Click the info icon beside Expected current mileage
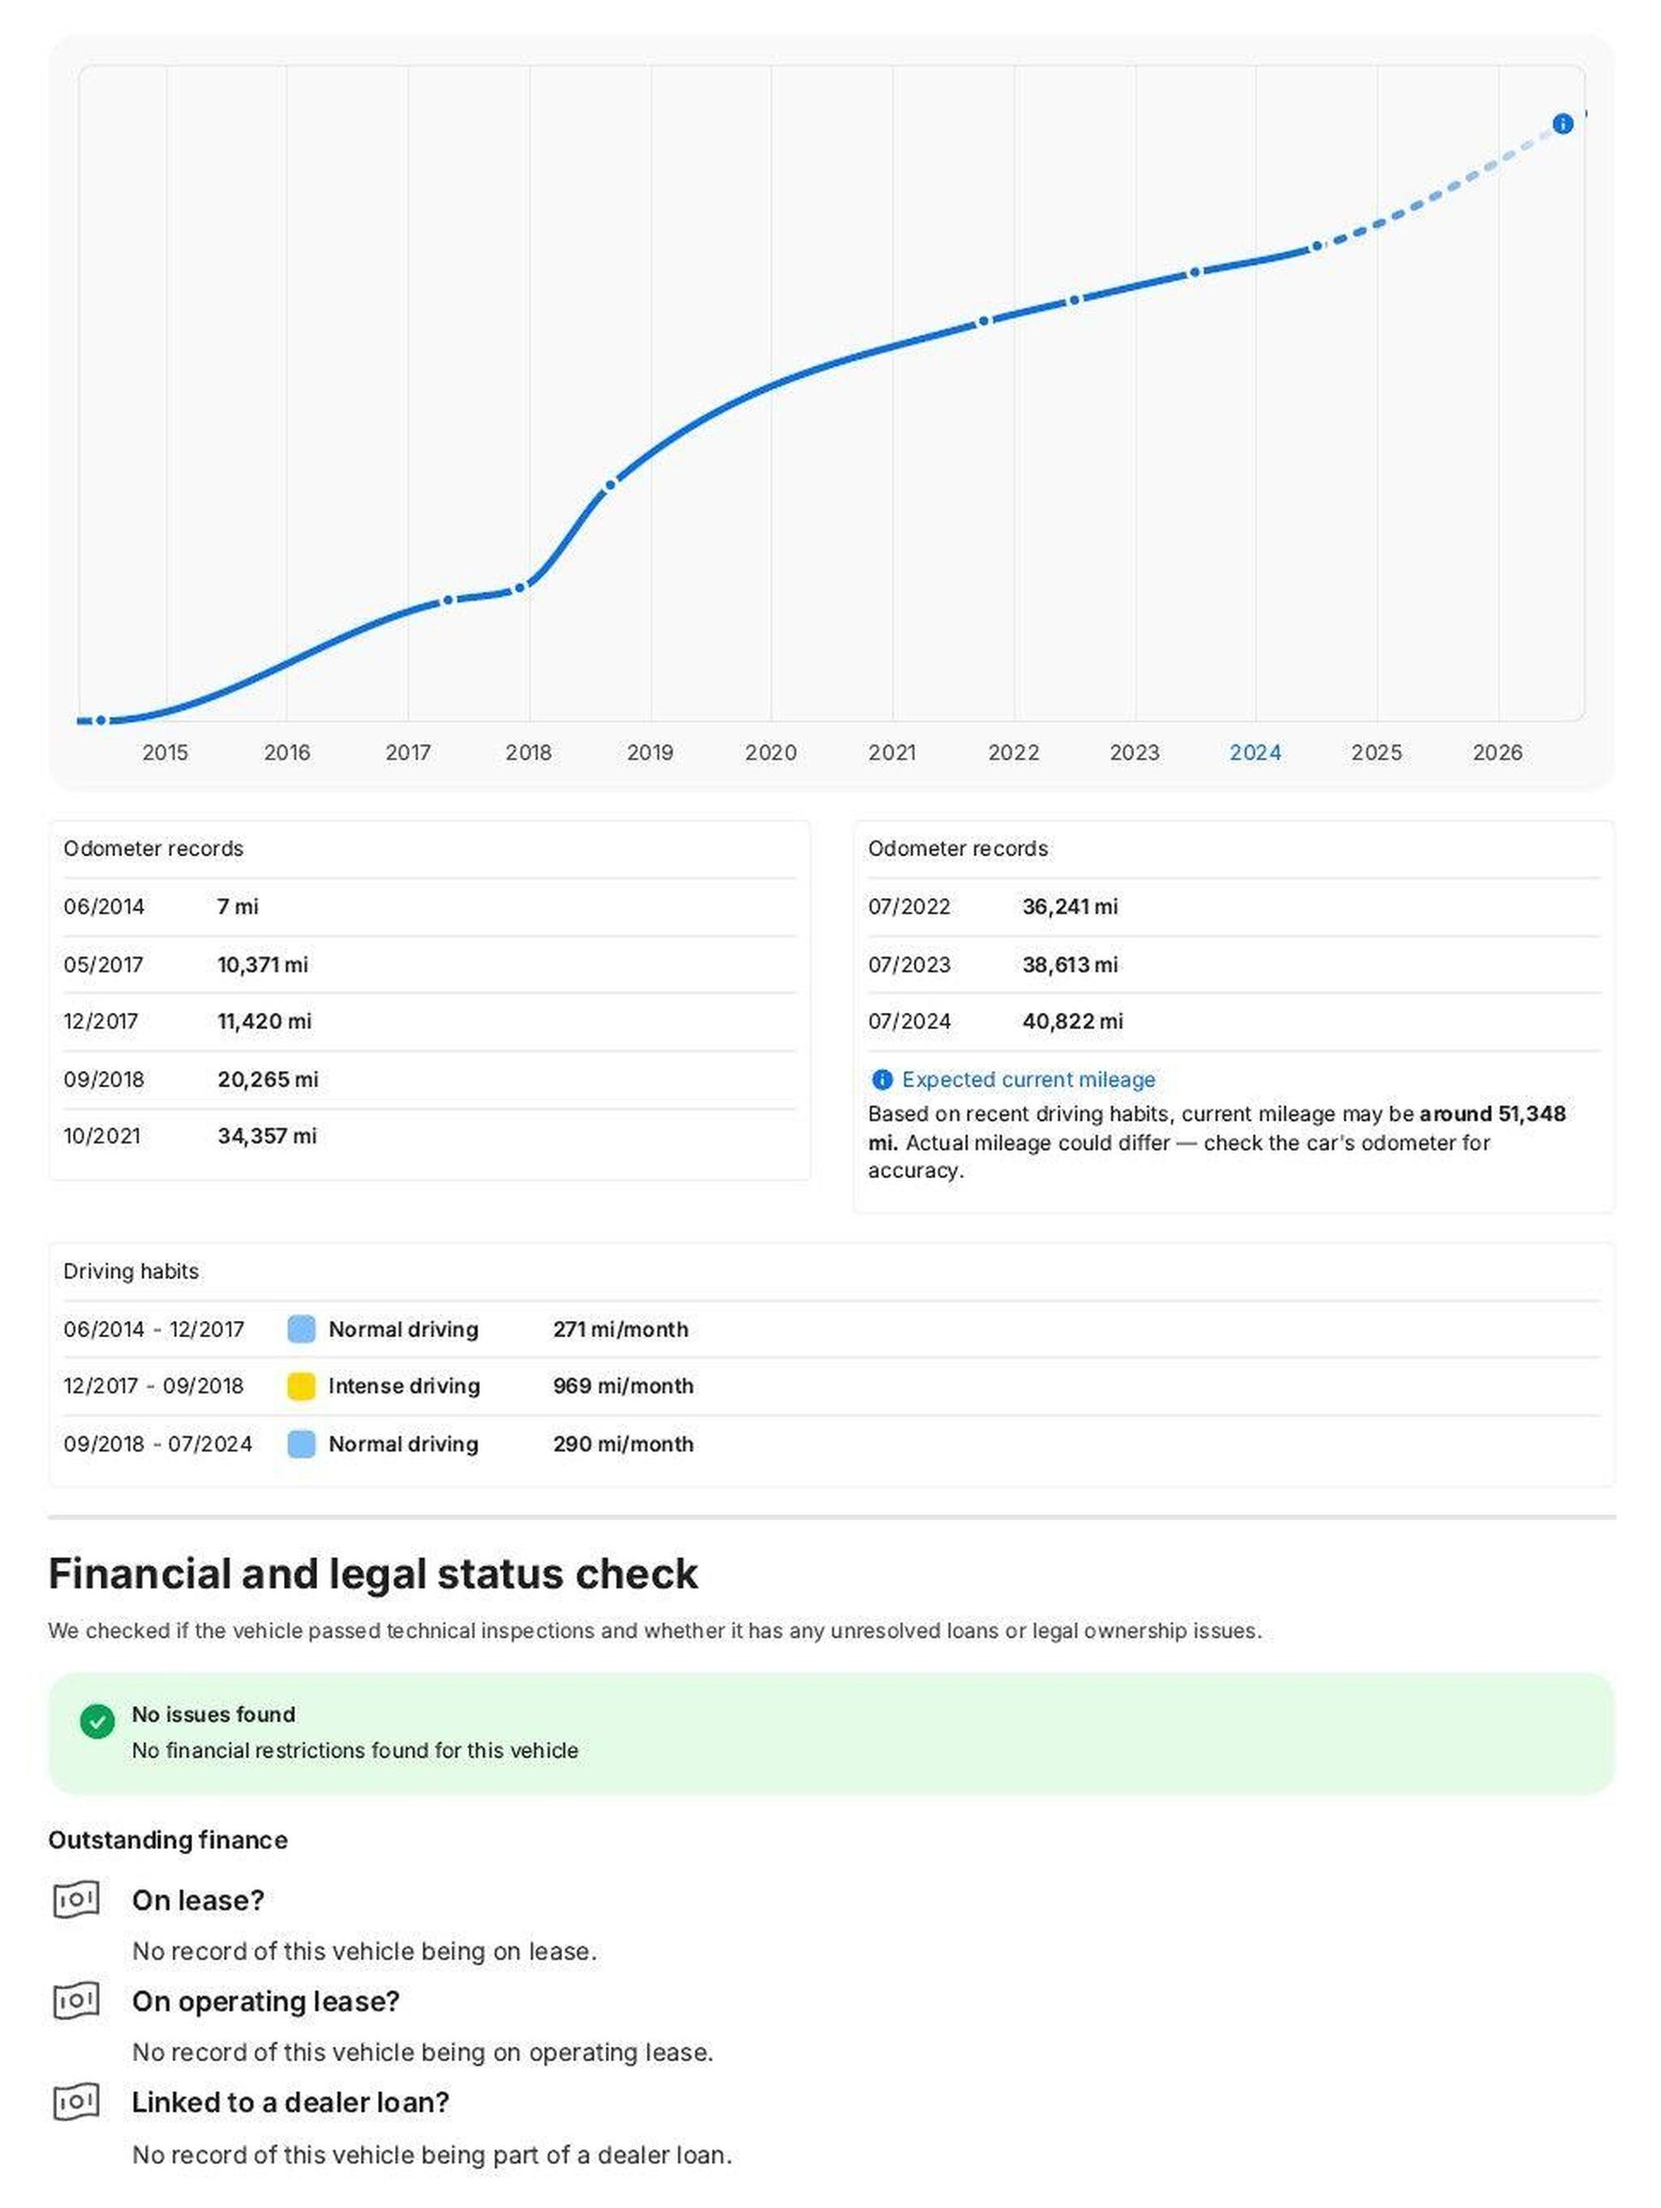Image resolution: width=1661 pixels, height=2208 pixels. pos(882,1079)
